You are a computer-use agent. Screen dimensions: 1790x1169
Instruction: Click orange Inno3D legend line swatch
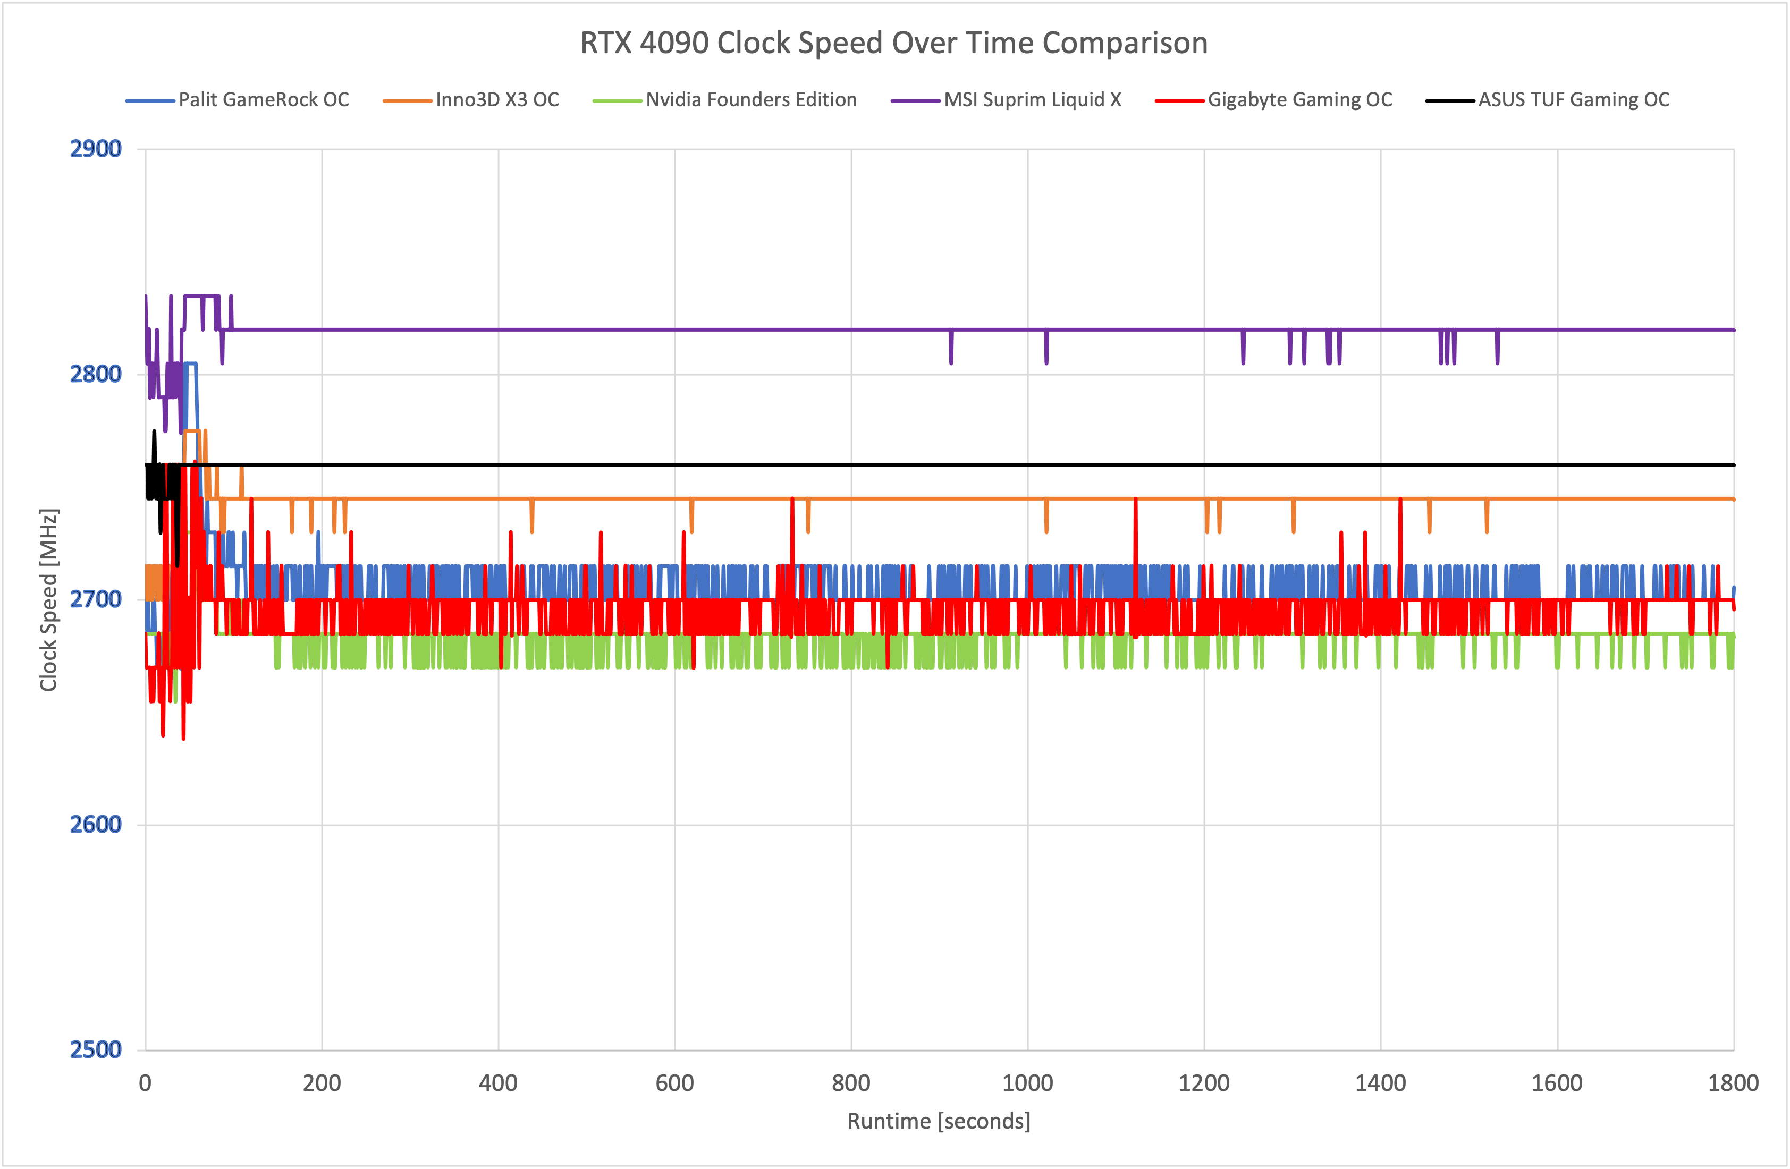(407, 101)
